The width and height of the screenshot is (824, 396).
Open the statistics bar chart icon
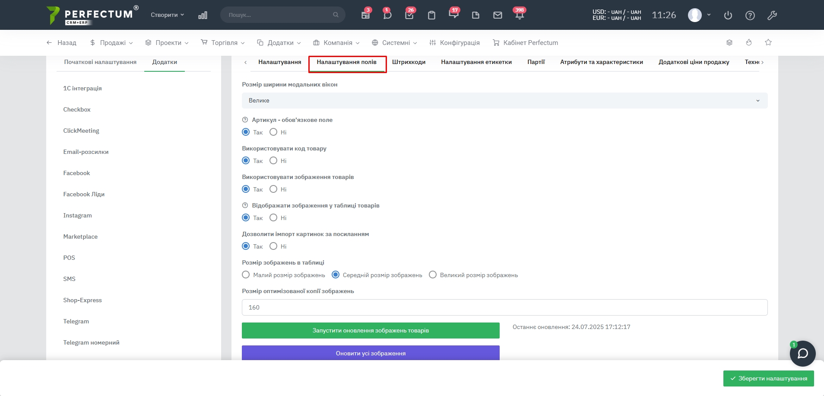203,15
